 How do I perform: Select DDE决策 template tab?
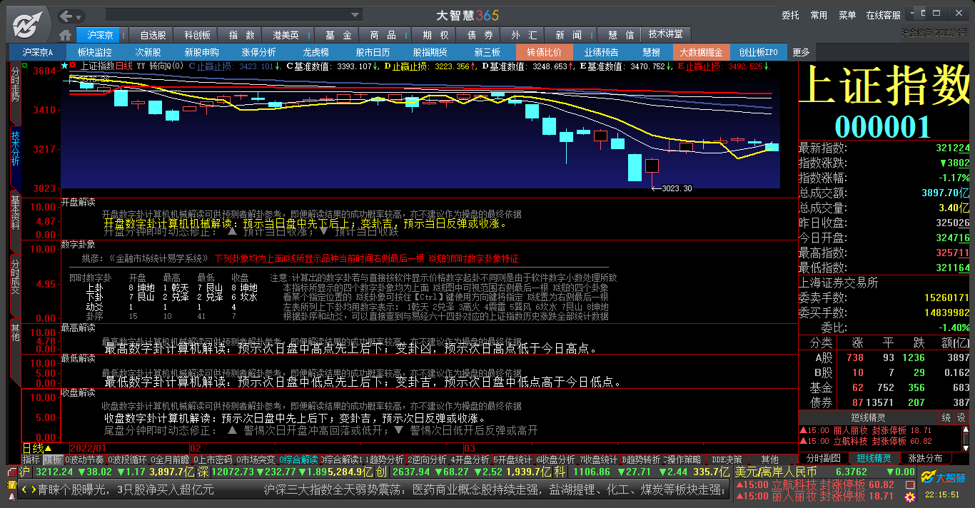coord(727,459)
